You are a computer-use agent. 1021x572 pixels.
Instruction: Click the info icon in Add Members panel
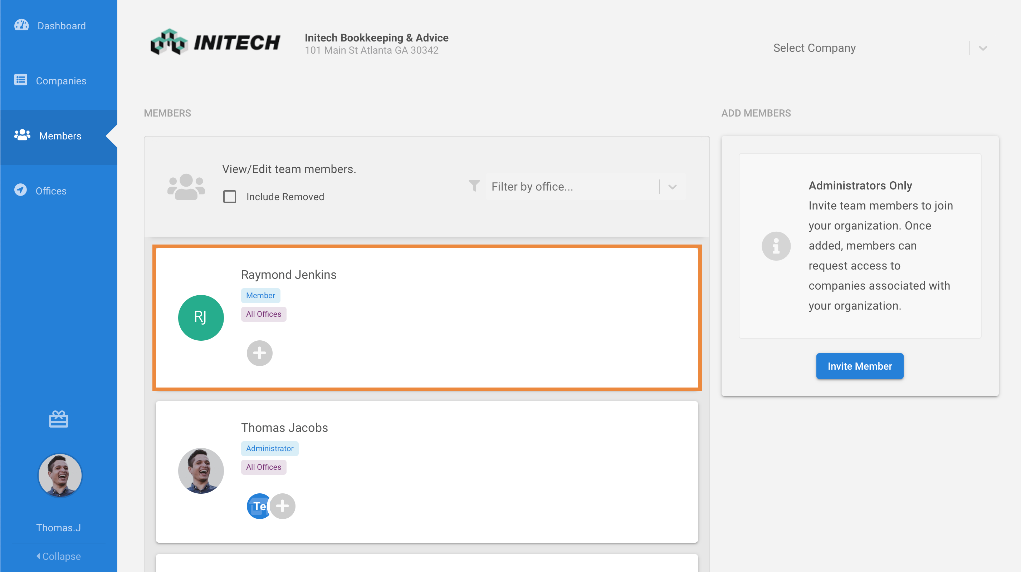(776, 246)
